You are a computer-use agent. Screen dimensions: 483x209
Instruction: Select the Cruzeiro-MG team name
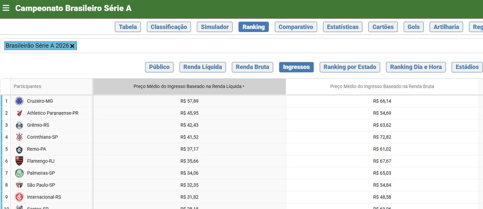click(x=40, y=101)
